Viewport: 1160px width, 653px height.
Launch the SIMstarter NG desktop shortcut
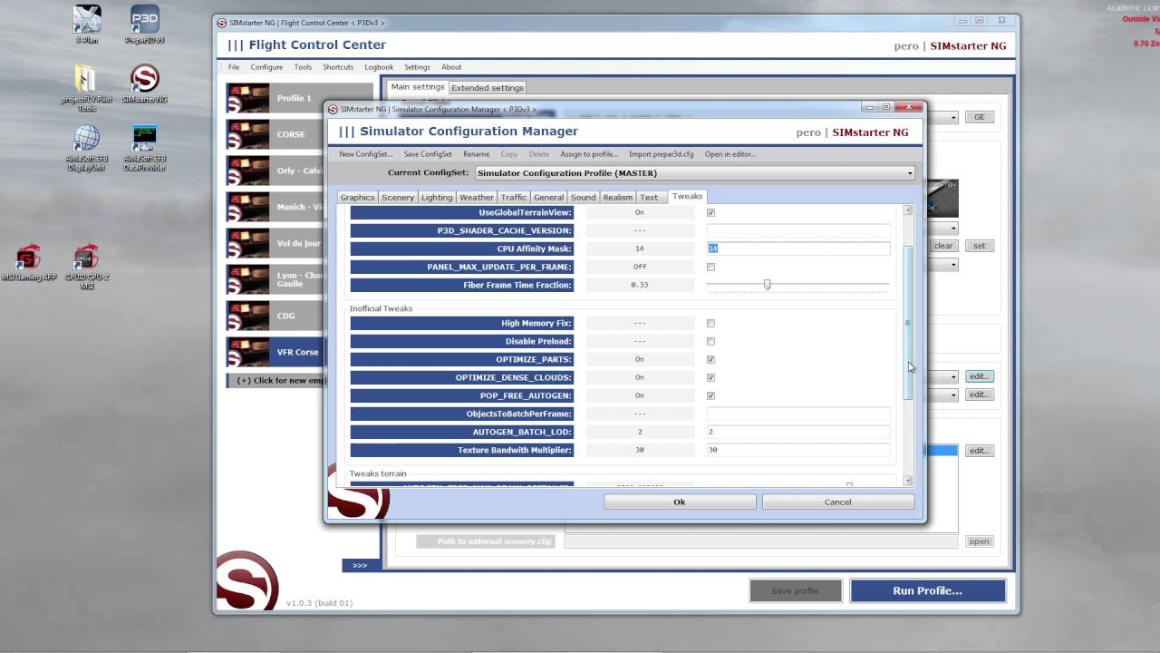(x=145, y=83)
